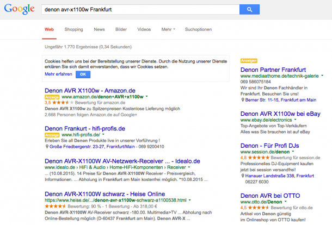Image resolution: width=332 pixels, height=225 pixels.
Task: Click the Anzeige badge on hifi-profis result
Action: click(x=52, y=135)
